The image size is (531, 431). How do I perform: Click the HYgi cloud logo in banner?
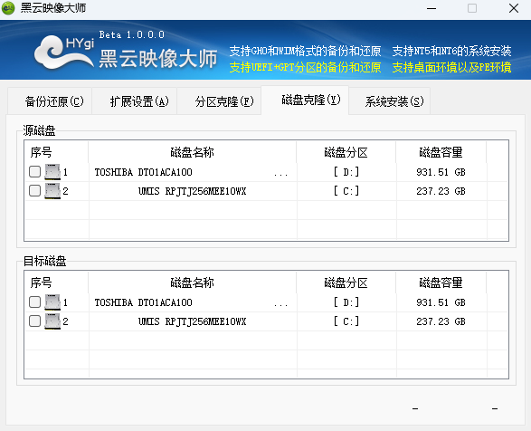pyautogui.click(x=63, y=53)
